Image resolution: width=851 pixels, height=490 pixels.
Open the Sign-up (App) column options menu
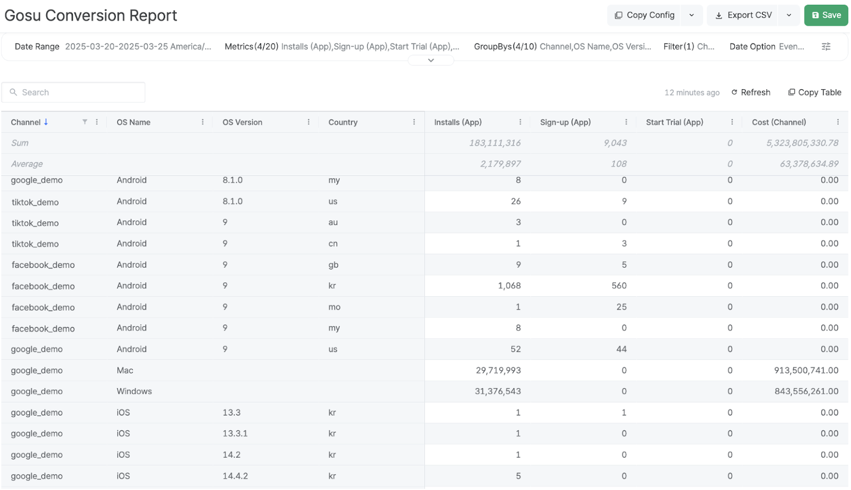coord(626,122)
